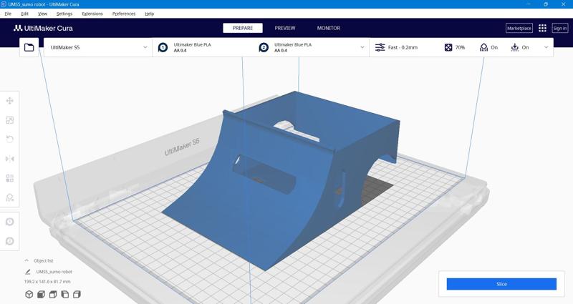Switch to the PREPARE stage
This screenshot has height=304, width=573.
pyautogui.click(x=243, y=28)
